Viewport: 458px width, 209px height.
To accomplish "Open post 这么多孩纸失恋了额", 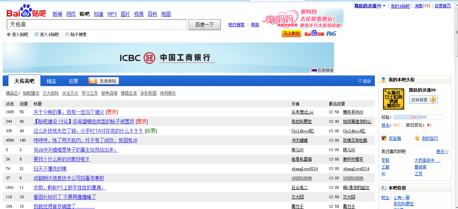I will (x=88, y=131).
